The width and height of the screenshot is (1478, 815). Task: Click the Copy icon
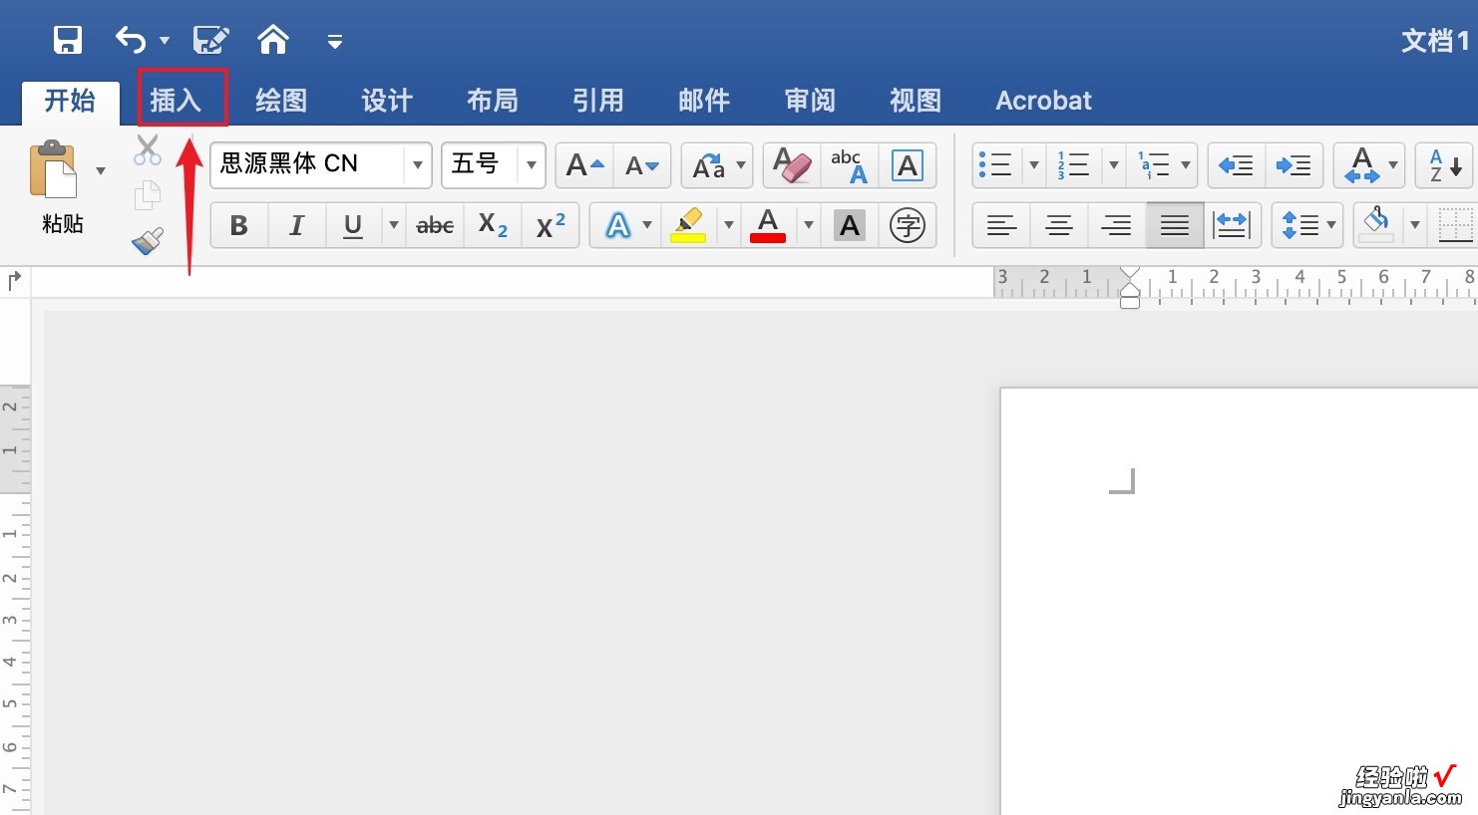[148, 195]
